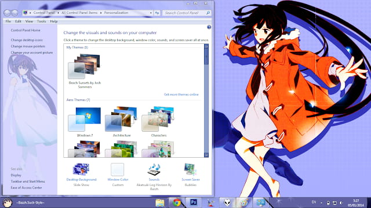Open Photoshop from taskbar
This screenshot has height=208, width=371.
(194, 202)
